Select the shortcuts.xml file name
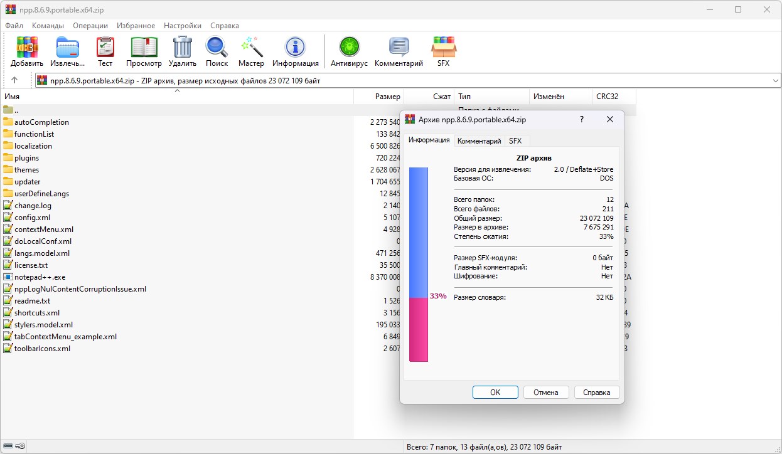Image resolution: width=782 pixels, height=454 pixels. 37,313
